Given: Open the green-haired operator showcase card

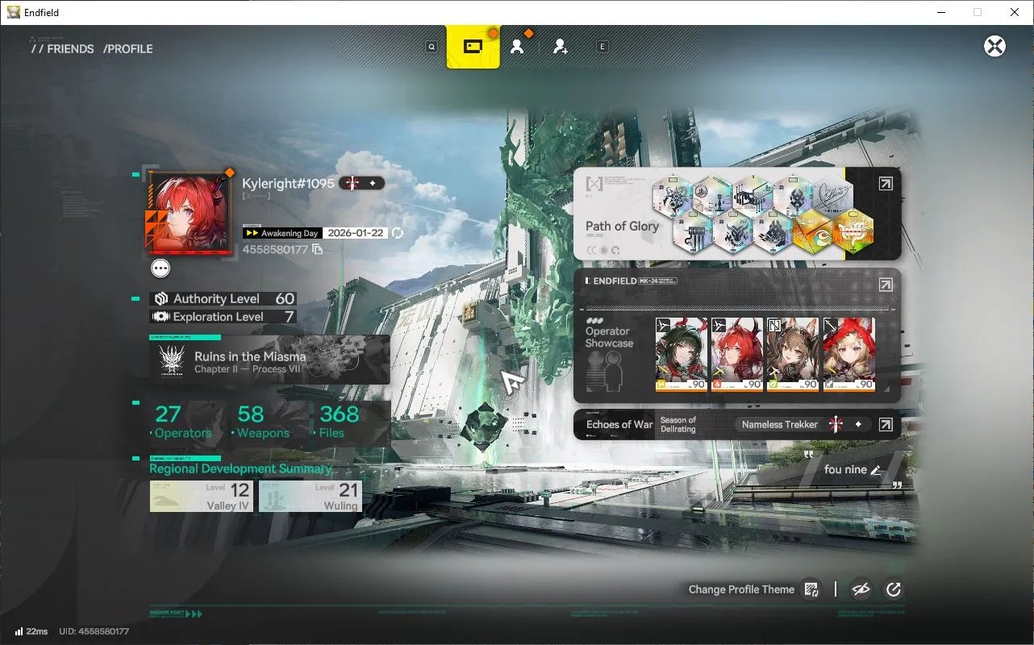Looking at the screenshot, I should point(682,355).
